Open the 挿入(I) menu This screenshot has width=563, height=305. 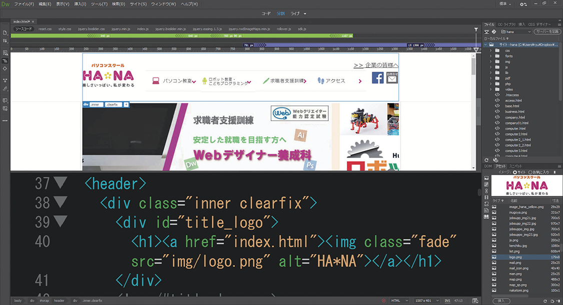coord(80,4)
